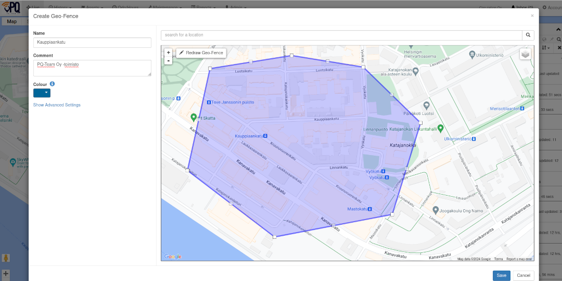Open the Google Maps Terms link
This screenshot has height=281, width=562.
pyautogui.click(x=499, y=259)
